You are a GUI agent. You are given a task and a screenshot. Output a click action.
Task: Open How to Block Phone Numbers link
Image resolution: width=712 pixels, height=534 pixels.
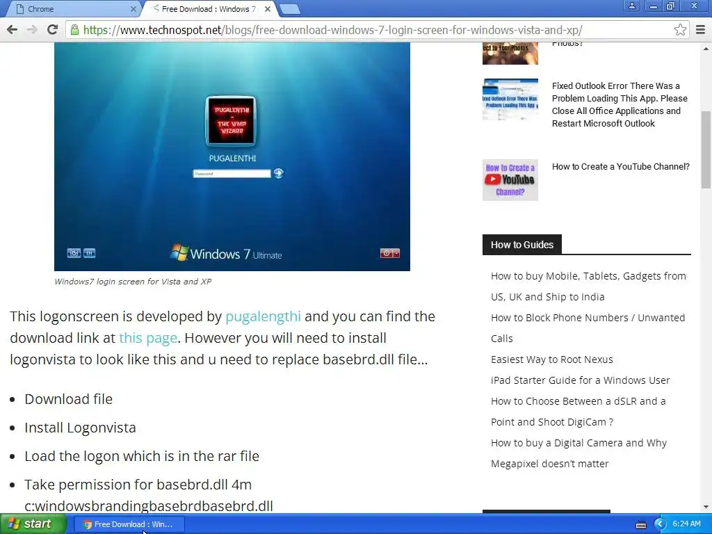pyautogui.click(x=588, y=328)
